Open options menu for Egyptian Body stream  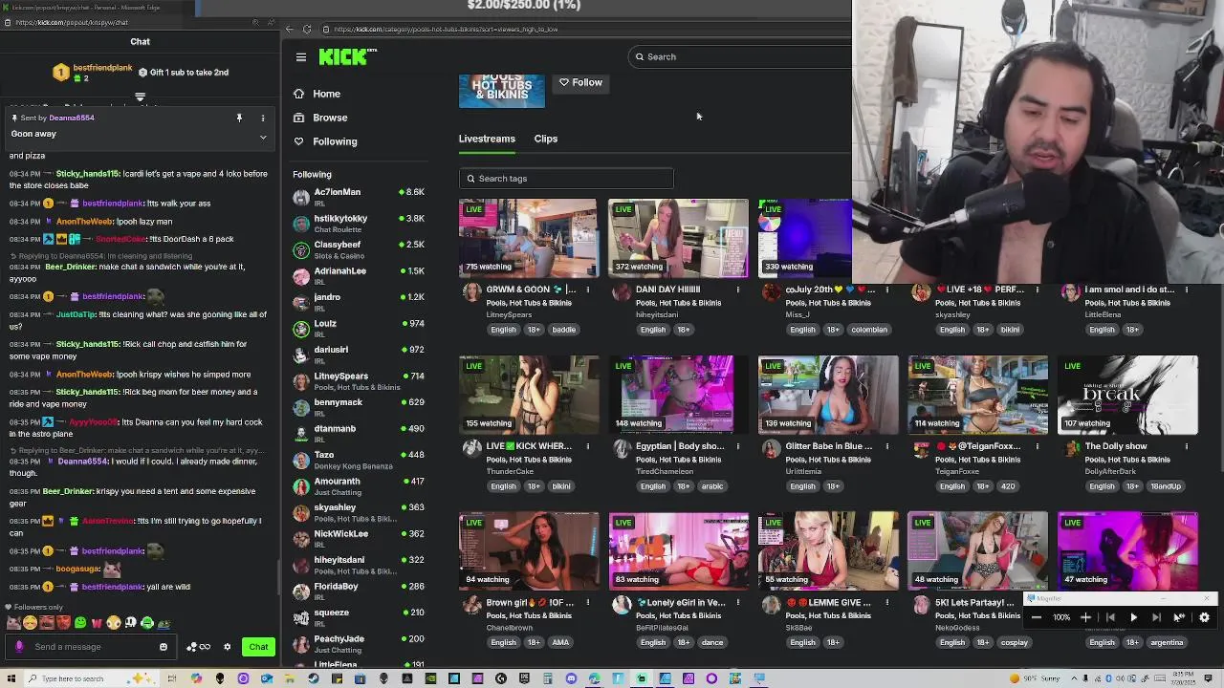(x=738, y=446)
